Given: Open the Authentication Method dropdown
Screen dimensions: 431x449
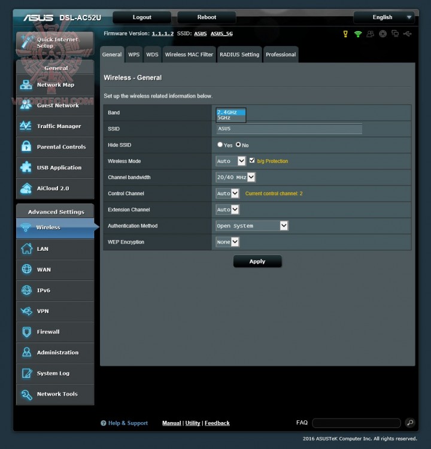Looking at the screenshot, I should [x=252, y=226].
